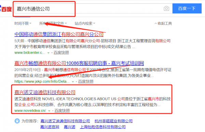205x132 pixels.
Task: Focus the search box containing 嘉兴市通信公司
Action: point(89,9)
